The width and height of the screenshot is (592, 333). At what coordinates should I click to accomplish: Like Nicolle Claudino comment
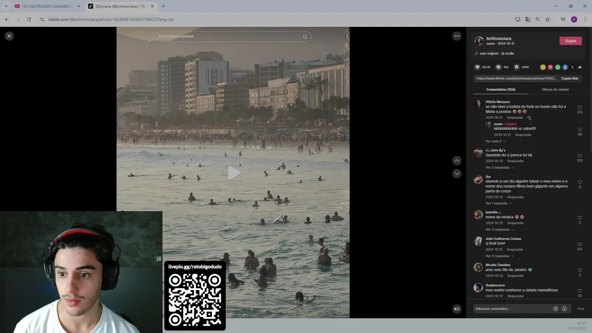(580, 271)
